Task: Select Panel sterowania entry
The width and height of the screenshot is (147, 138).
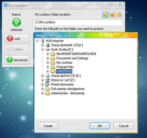Action: (x=62, y=84)
